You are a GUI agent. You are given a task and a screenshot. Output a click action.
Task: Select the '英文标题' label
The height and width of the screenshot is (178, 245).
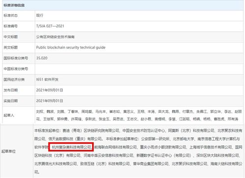(10, 48)
